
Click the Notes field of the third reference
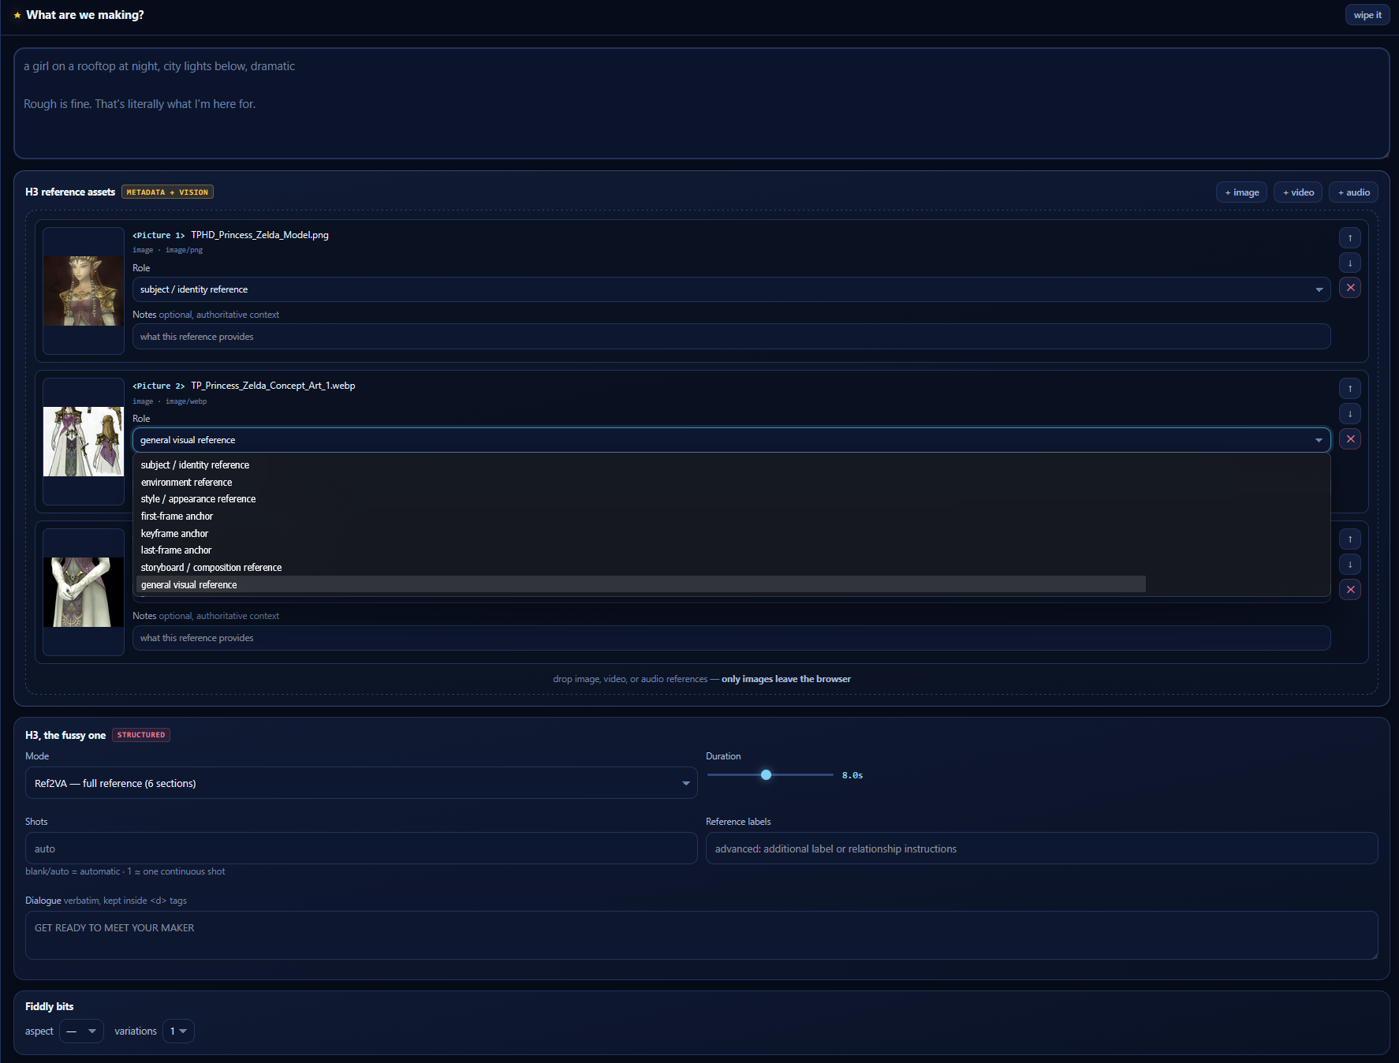coord(731,638)
